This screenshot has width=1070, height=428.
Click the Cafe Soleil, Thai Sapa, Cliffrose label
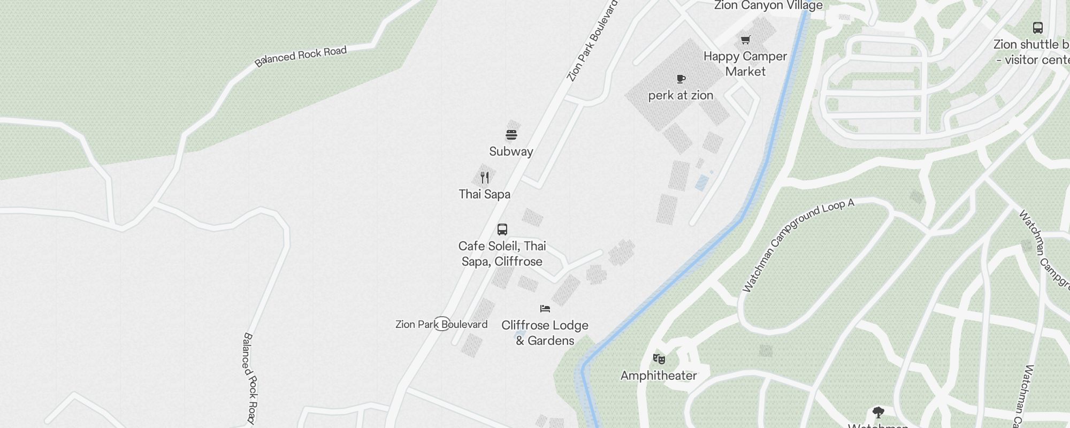click(502, 254)
